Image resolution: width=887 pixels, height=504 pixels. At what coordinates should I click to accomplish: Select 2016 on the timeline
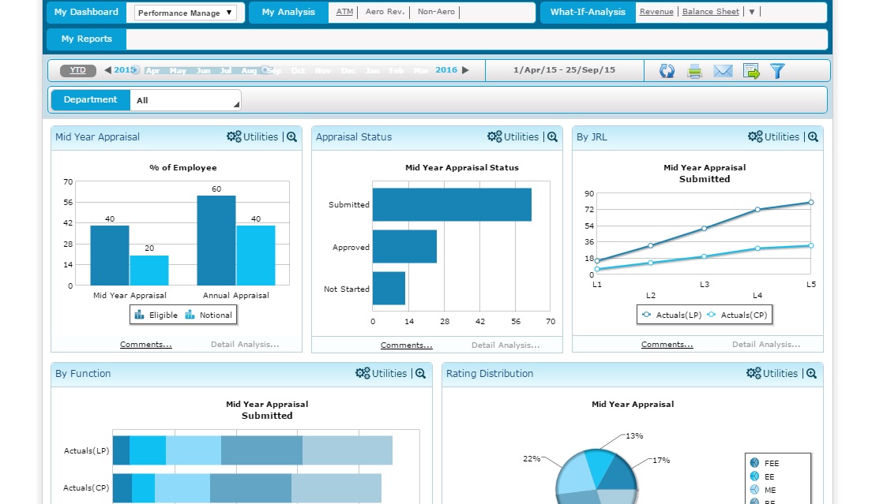point(446,69)
